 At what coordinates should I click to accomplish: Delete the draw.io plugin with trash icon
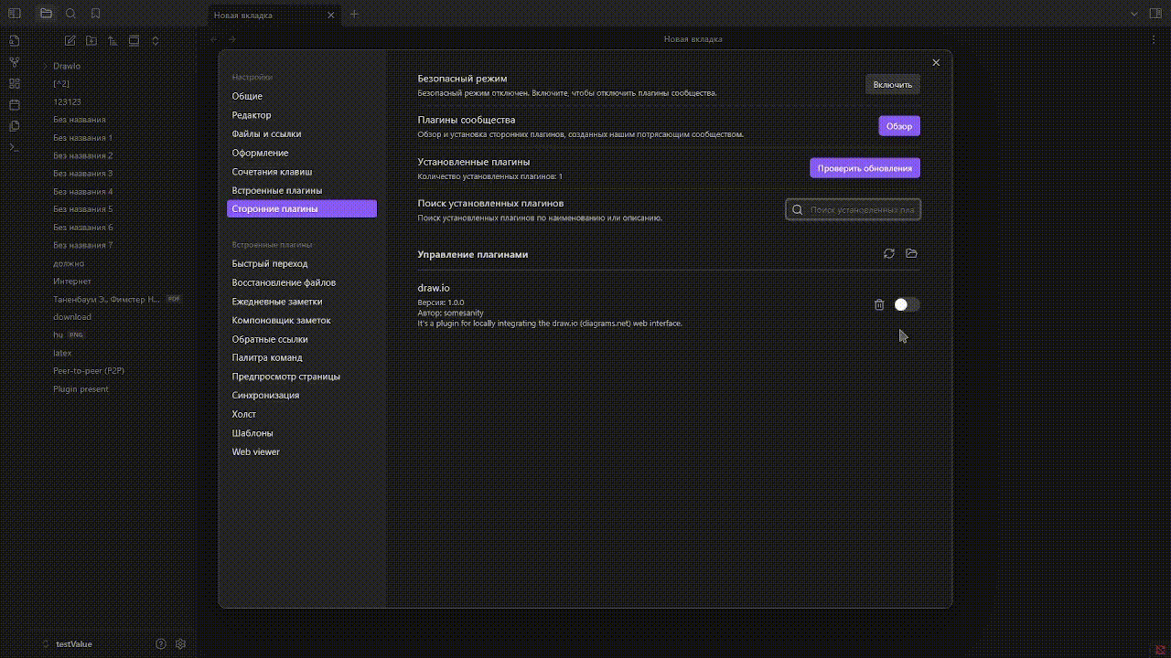[x=879, y=304]
